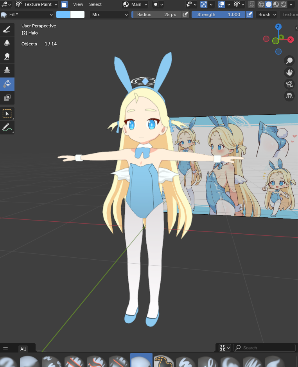Activate the Annotate pencil tool
The height and width of the screenshot is (367, 298).
(7, 128)
